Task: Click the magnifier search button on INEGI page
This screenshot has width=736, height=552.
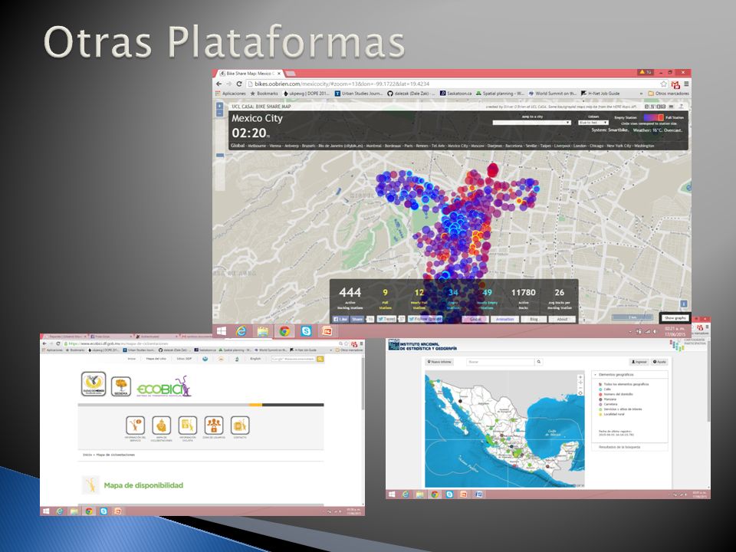Action: click(539, 362)
